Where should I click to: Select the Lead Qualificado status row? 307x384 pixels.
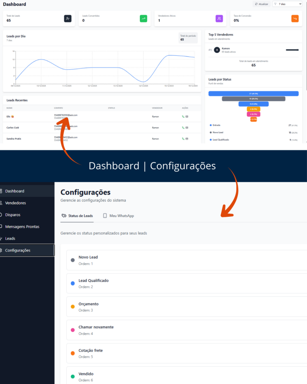pos(186,283)
